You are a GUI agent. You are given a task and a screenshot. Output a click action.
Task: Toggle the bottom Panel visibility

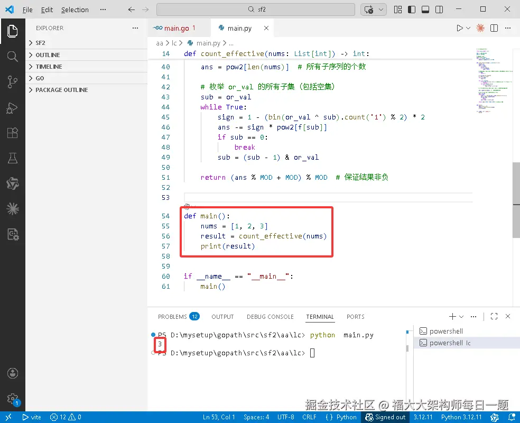pos(425,10)
